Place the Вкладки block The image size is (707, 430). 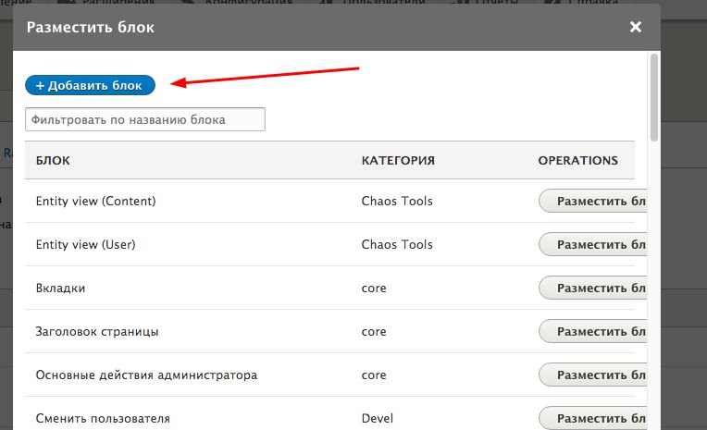(593, 288)
